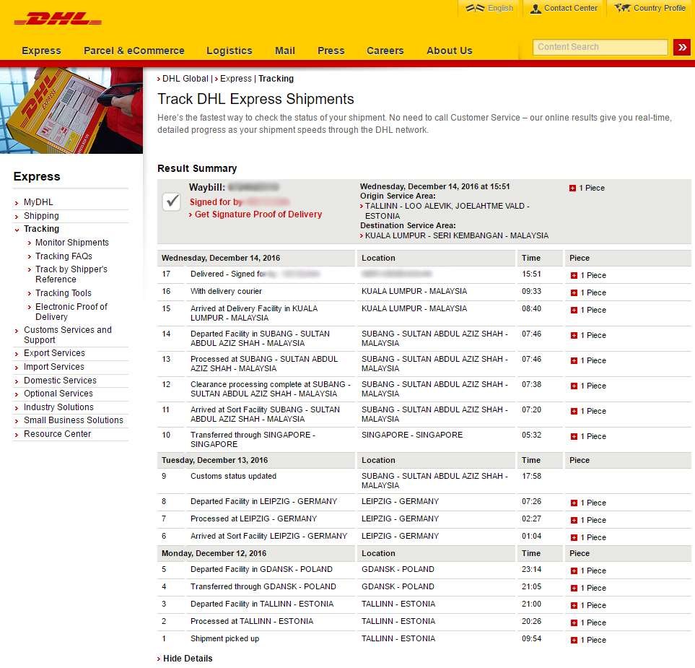Expand piece for row 11 Arrived at Sort Facility SUBANG

click(x=574, y=411)
